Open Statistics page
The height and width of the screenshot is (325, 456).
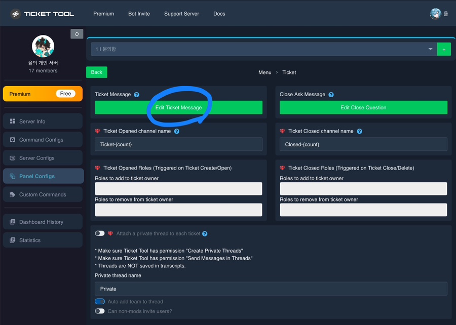click(43, 240)
